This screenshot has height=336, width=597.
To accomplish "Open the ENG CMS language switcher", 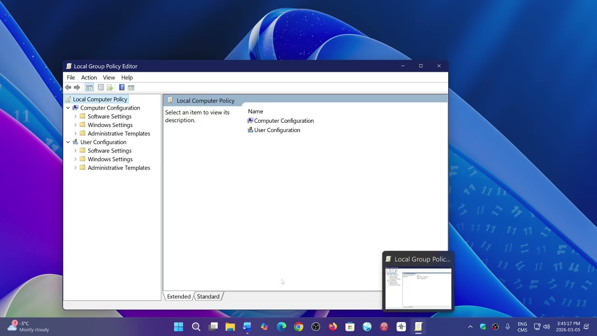I will click(522, 327).
